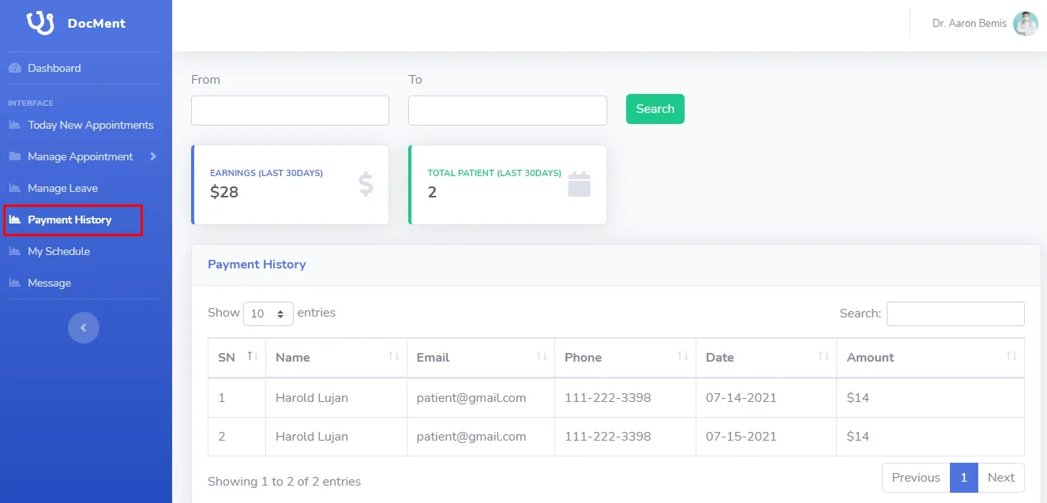Click the Next pagination button
This screenshot has width=1047, height=503.
[x=1001, y=478]
